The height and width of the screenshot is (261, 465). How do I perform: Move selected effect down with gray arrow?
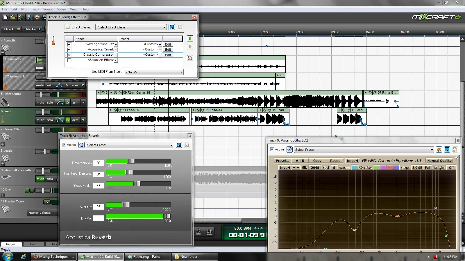[190, 47]
